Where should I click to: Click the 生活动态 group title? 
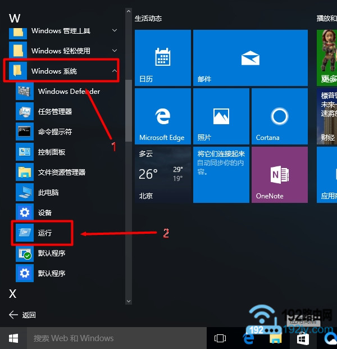(148, 19)
